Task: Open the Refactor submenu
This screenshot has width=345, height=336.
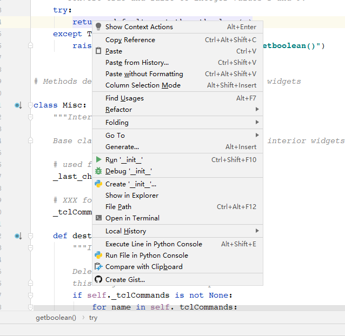Action: coord(177,110)
